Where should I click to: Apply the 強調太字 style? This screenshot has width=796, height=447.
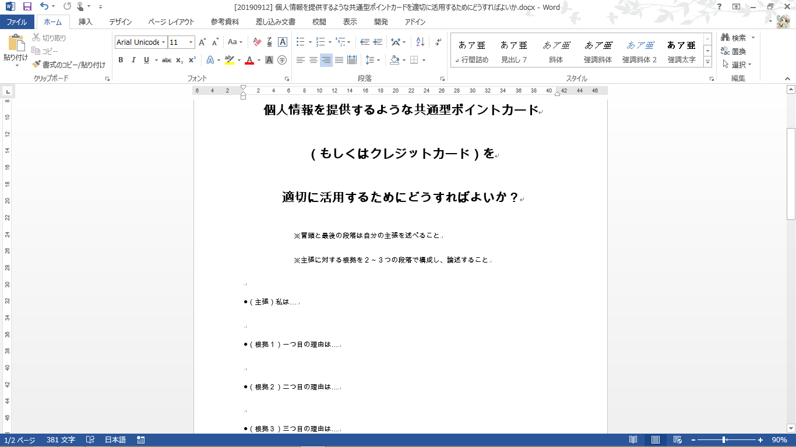coord(681,51)
